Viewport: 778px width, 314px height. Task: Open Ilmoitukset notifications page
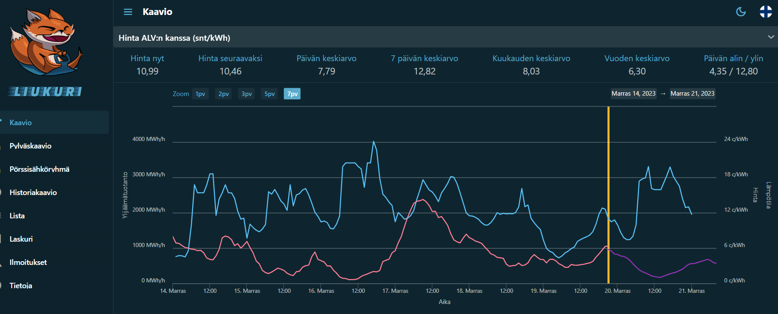tap(28, 262)
